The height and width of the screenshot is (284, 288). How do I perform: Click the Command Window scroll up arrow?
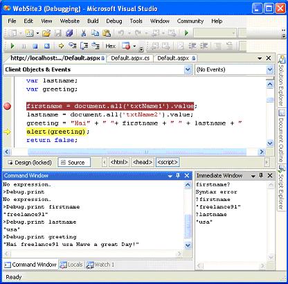pos(188,185)
